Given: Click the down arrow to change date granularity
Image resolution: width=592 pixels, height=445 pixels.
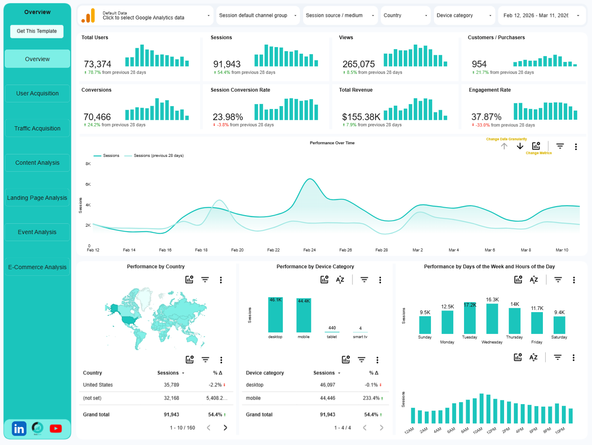Looking at the screenshot, I should (520, 146).
